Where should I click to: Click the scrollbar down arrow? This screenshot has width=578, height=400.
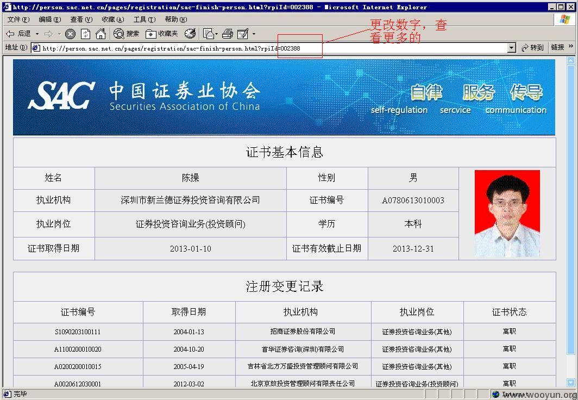click(x=570, y=382)
